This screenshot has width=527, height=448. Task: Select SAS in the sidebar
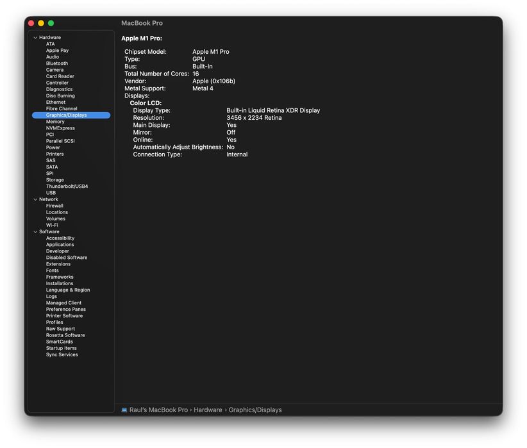(x=51, y=160)
